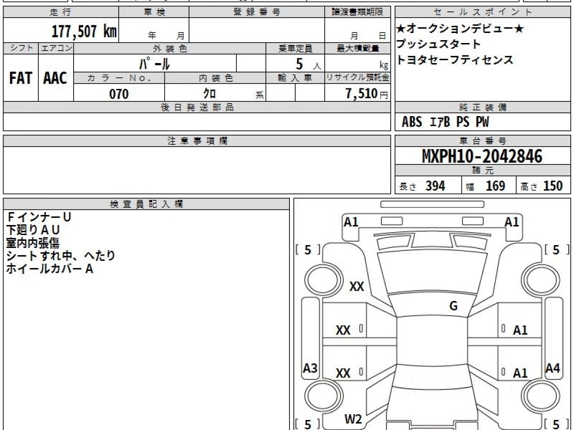Select the ホイールカバー A inspector note
This screenshot has height=430, width=574.
pos(49,269)
